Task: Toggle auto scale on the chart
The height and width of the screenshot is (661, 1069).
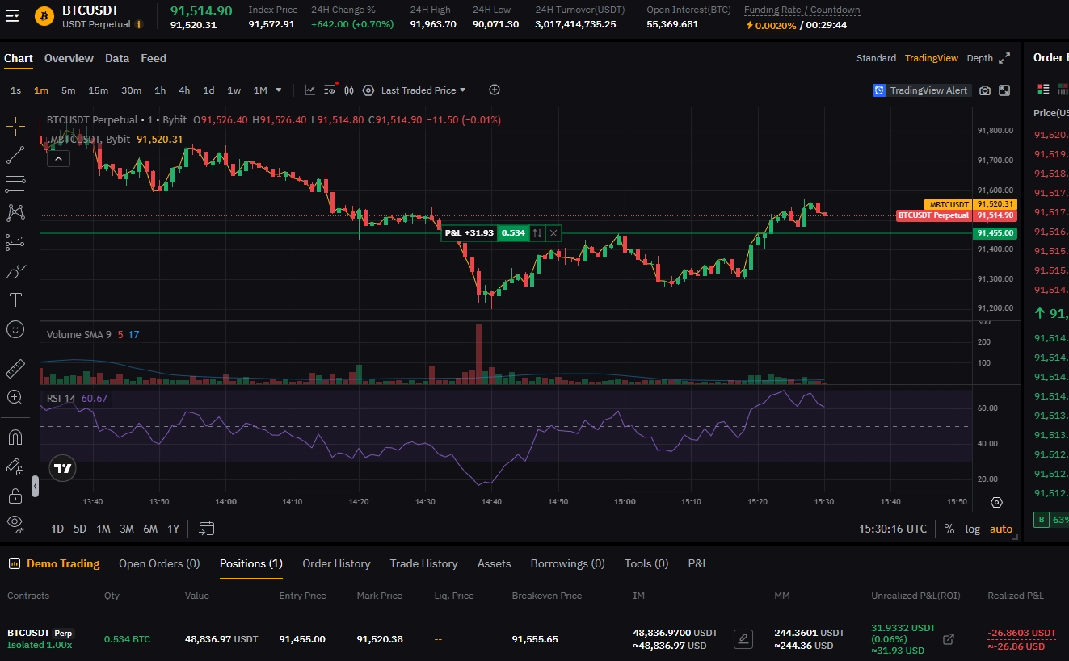Action: (x=1001, y=529)
